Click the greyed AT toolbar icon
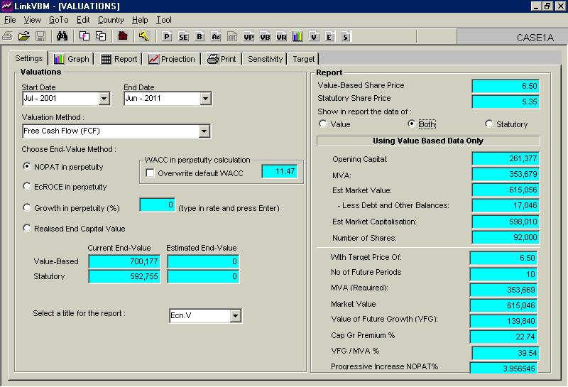This screenshot has height=387, width=568. click(x=232, y=37)
